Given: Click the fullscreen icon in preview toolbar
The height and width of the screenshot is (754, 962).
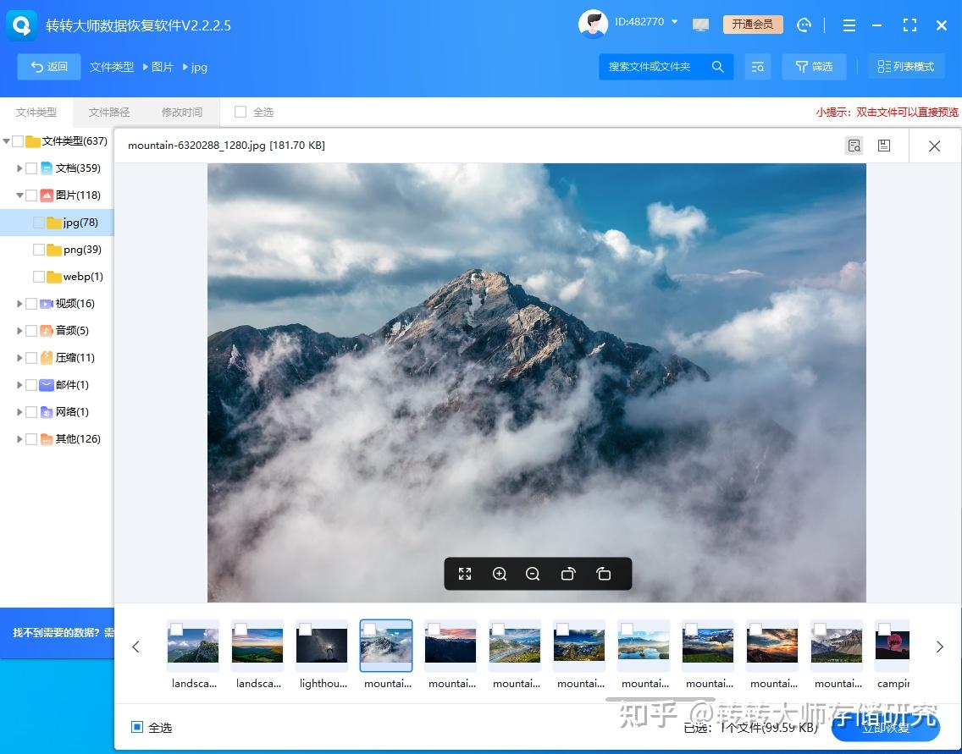Looking at the screenshot, I should click(x=465, y=574).
